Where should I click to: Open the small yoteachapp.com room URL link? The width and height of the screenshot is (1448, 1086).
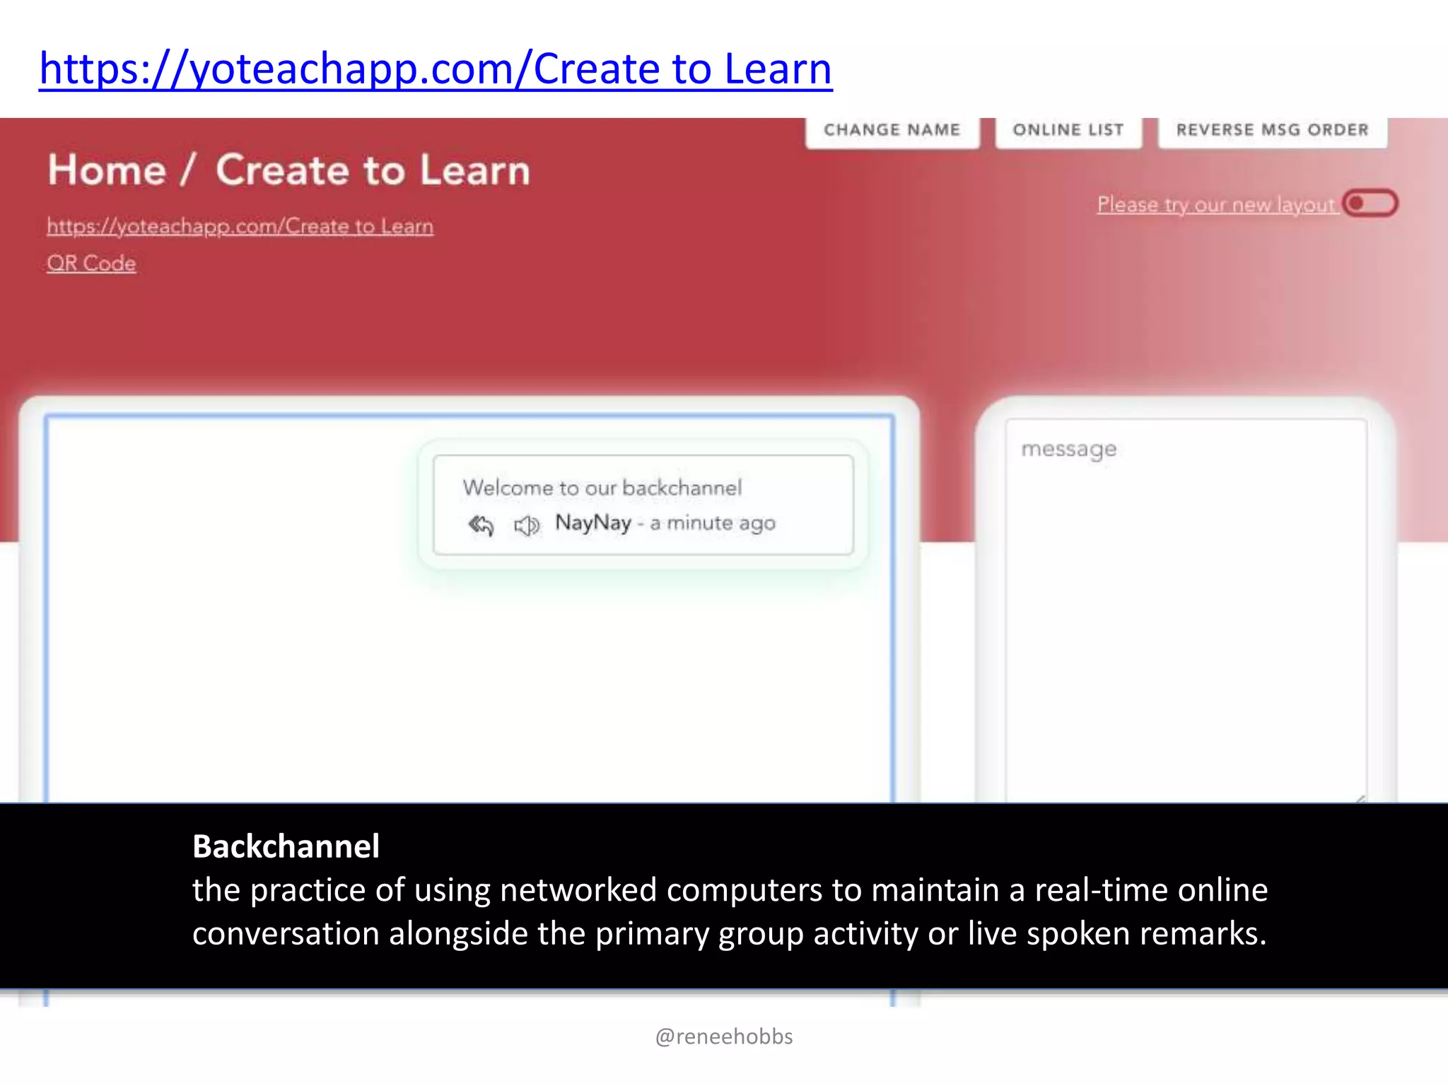[x=240, y=226]
